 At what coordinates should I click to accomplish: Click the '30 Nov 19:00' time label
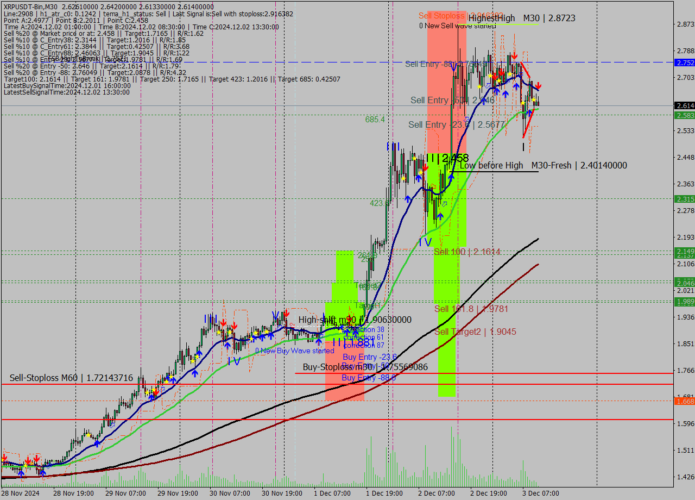pos(282,493)
